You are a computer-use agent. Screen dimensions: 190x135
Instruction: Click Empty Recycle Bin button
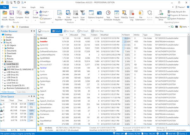[177, 12]
